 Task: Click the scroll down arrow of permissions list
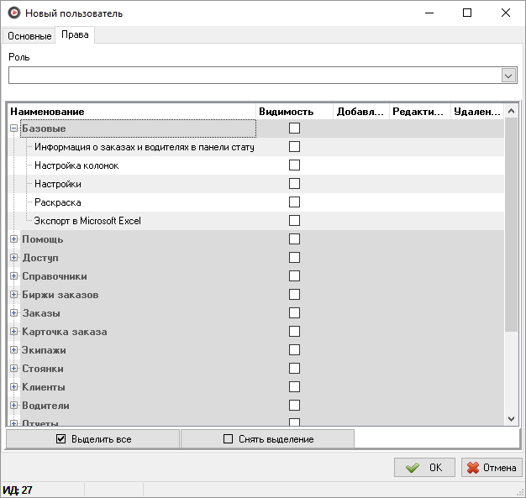pyautogui.click(x=511, y=418)
